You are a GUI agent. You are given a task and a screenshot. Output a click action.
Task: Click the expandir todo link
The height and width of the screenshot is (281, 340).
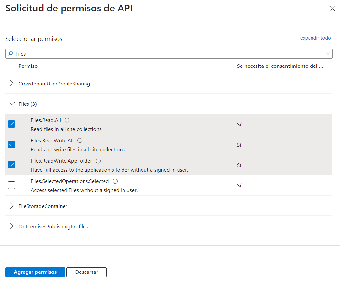[315, 38]
